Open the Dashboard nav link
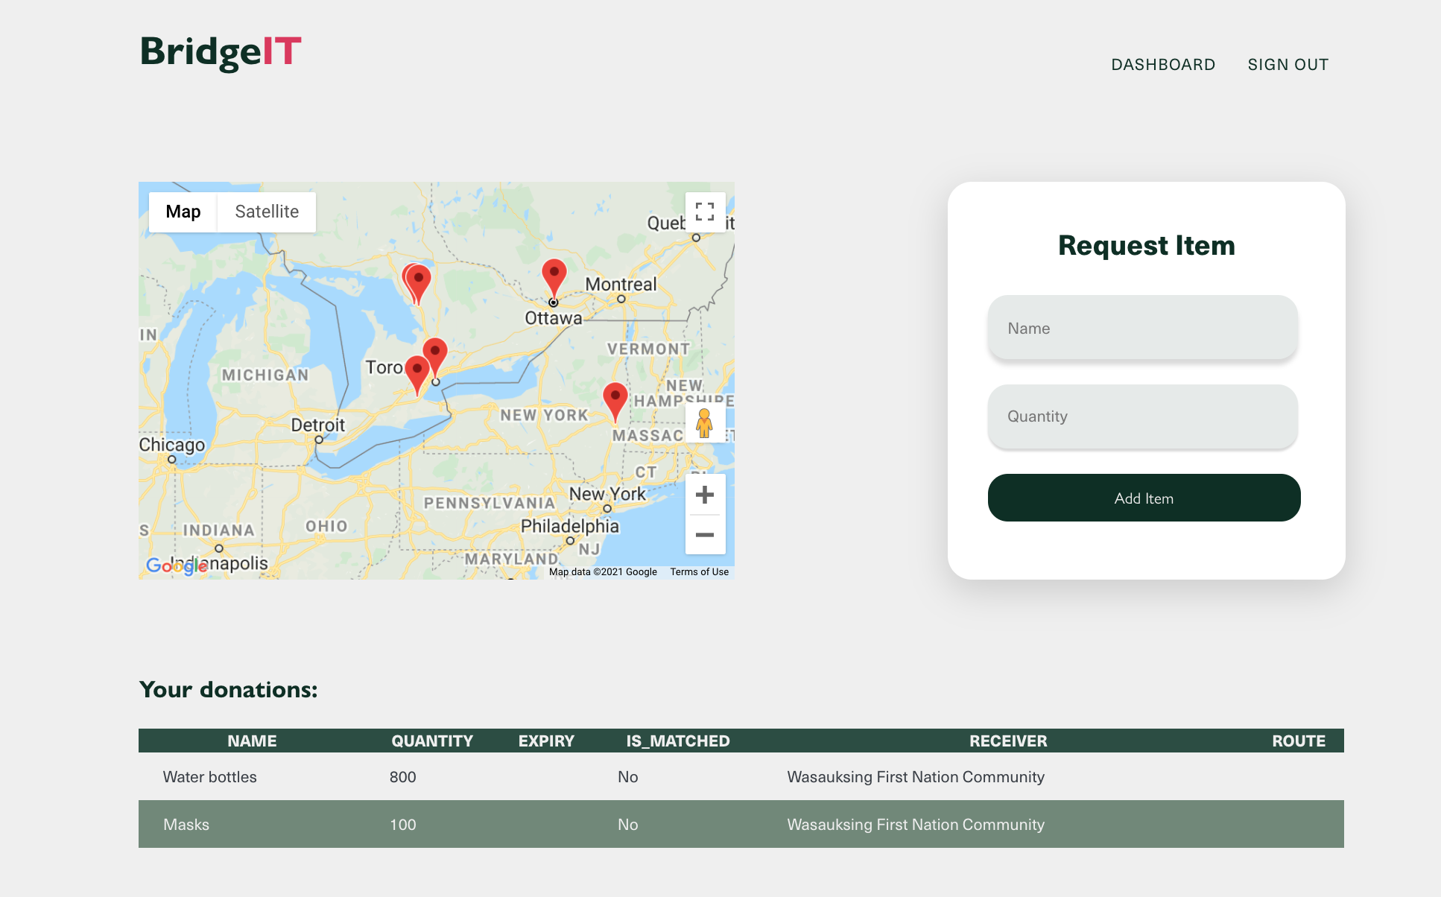The image size is (1441, 897). 1163,65
